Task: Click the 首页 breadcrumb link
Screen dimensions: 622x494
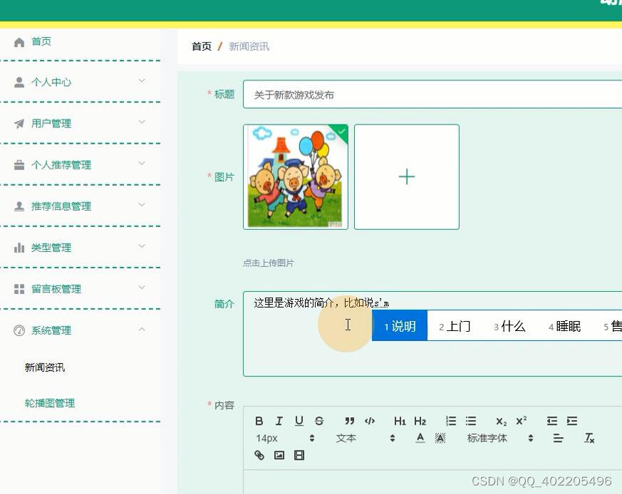Action: point(202,46)
